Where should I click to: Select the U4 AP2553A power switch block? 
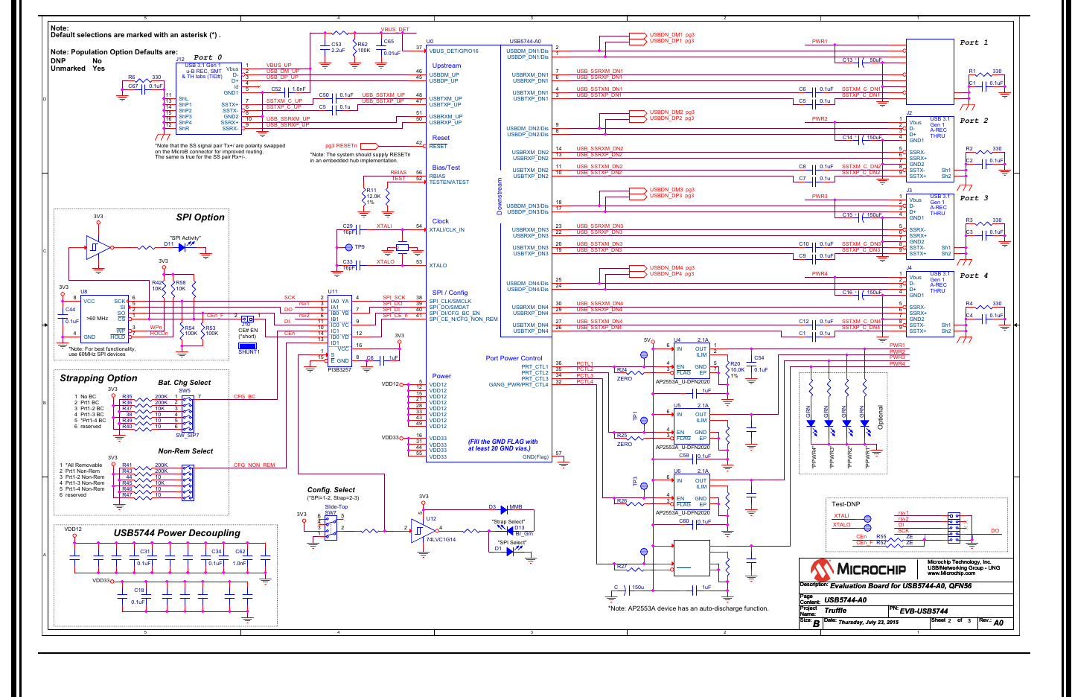[690, 359]
